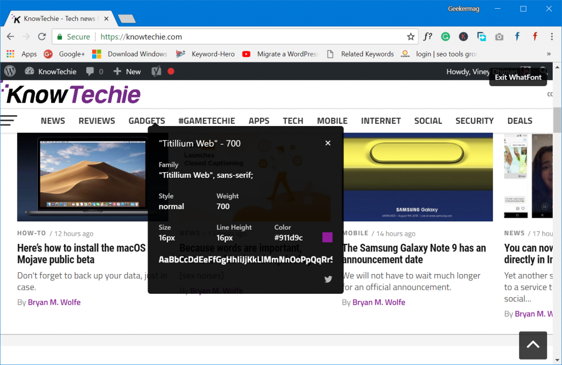The height and width of the screenshot is (365, 562).
Task: Click New in the WordPress admin bar
Action: point(127,71)
